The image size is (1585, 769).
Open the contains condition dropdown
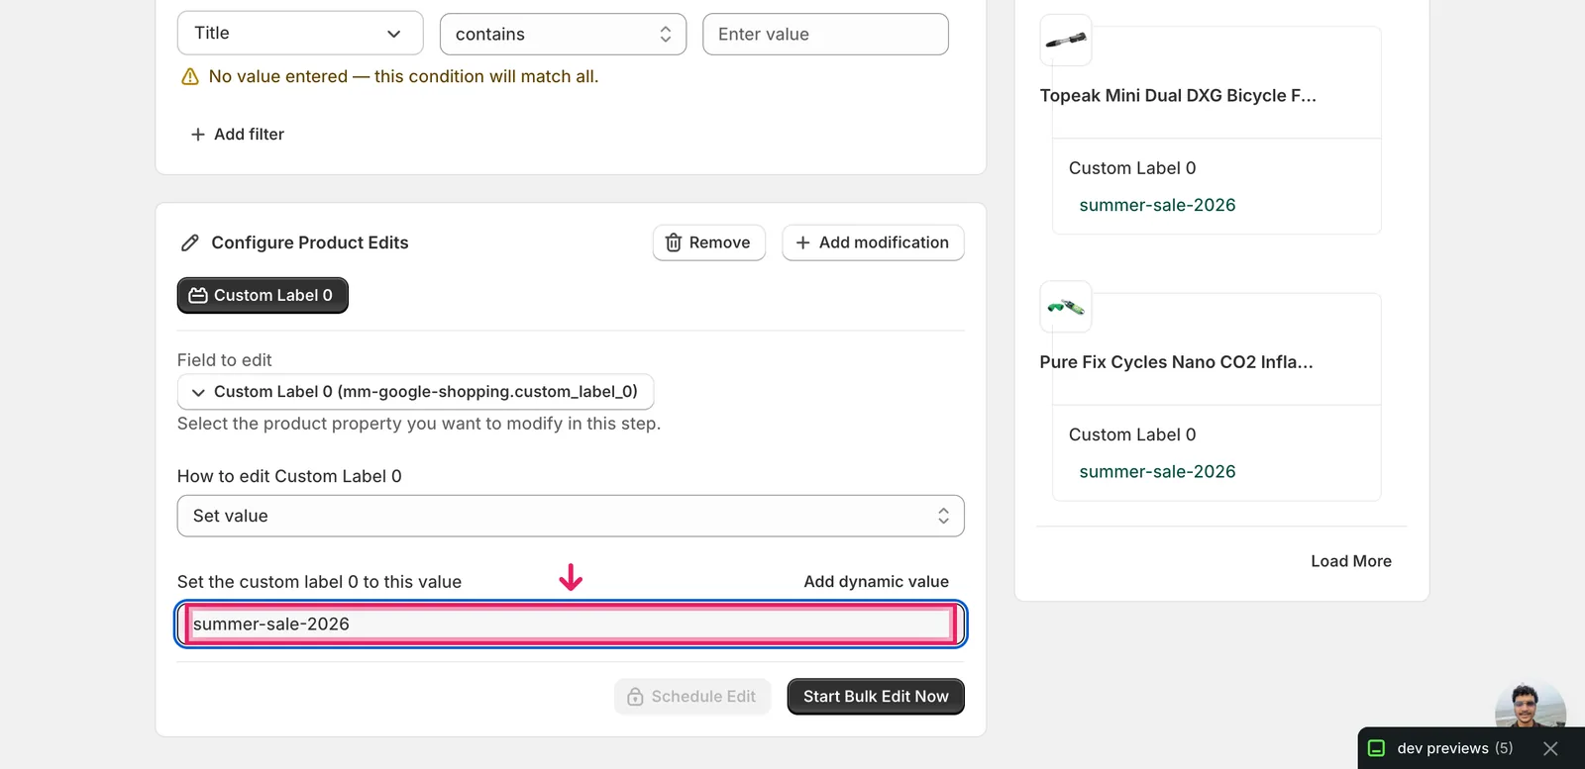563,34
